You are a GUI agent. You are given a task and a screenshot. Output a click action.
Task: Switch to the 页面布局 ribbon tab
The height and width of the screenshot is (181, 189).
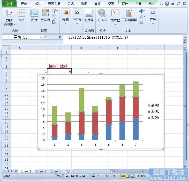coord(54,4)
